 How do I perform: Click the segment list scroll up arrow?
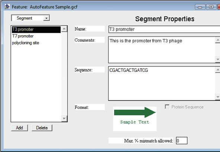[64, 29]
